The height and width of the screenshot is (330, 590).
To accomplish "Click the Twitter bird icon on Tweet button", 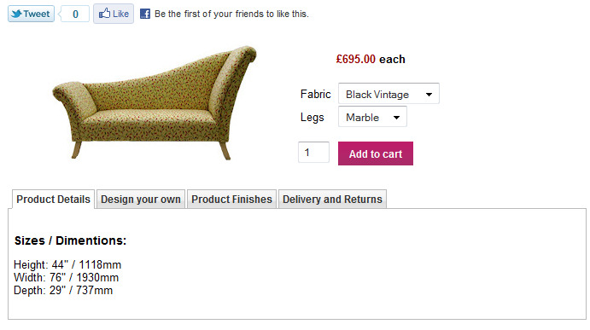I will coord(16,14).
